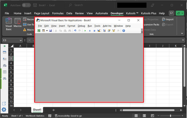
Task: Open Excel Home ribbon tab
Action: coord(18,13)
